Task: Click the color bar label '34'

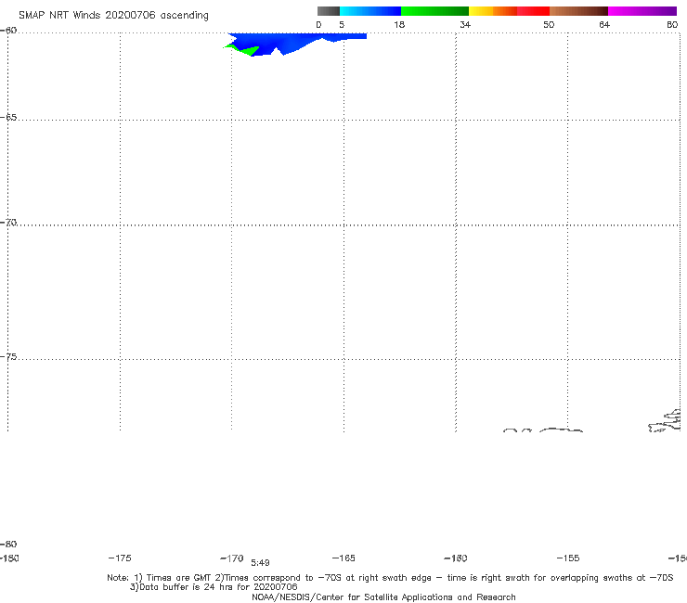Action: coord(465,24)
